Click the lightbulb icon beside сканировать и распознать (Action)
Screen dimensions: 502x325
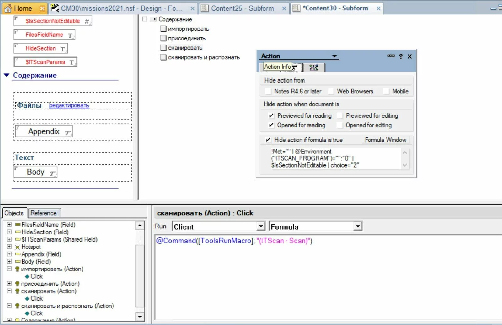point(18,306)
